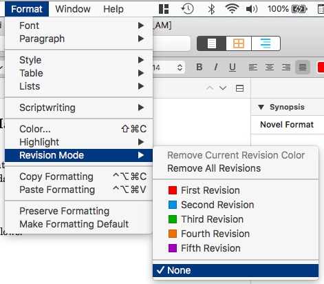This screenshot has height=284, width=324.
Task: Justify the text alignment
Action: click(303, 68)
